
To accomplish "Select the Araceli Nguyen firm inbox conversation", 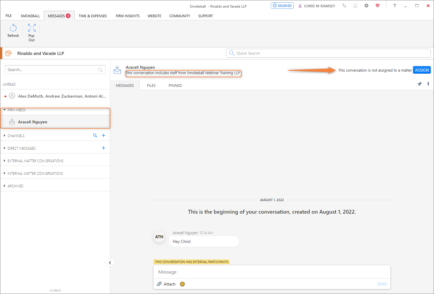I will [55, 122].
